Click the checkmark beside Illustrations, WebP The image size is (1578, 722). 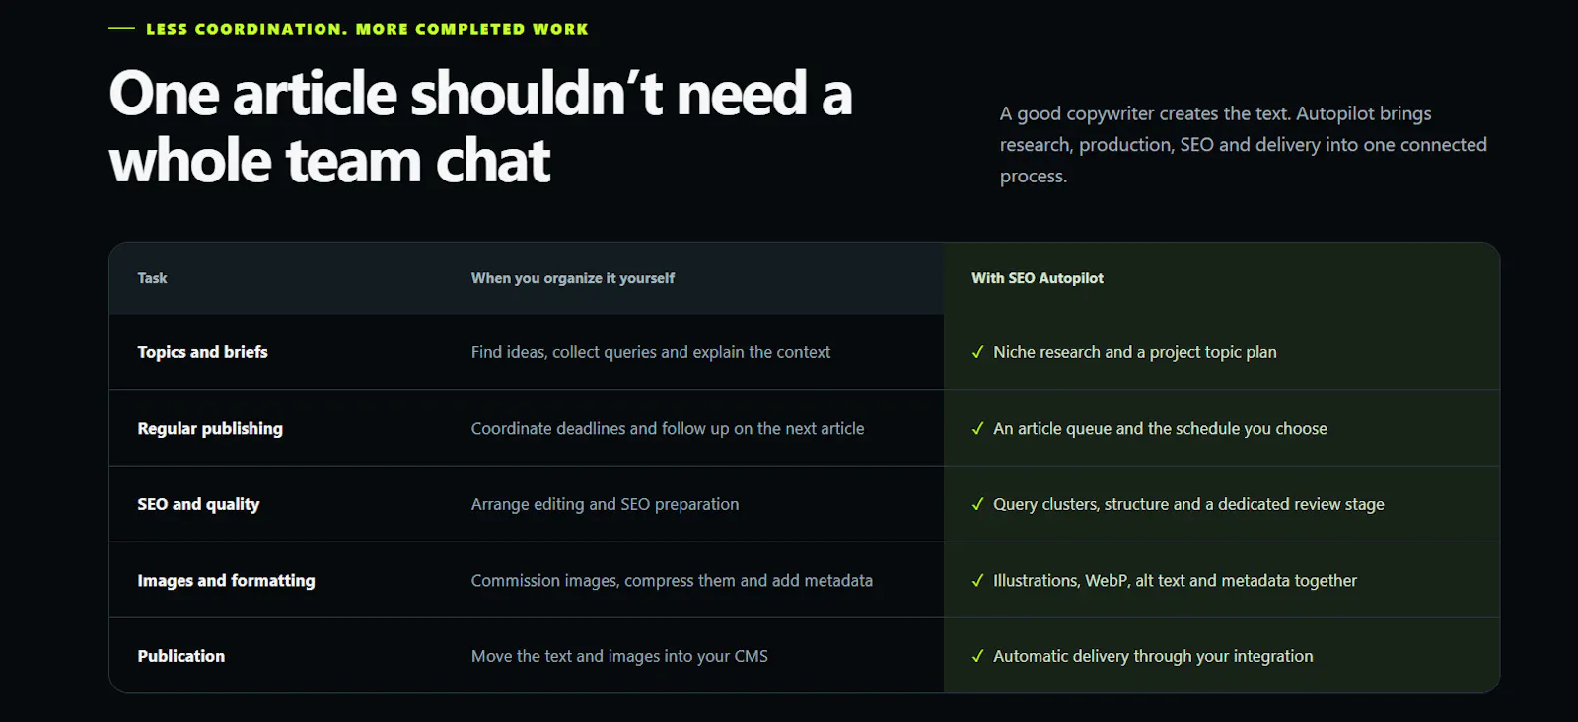pos(977,580)
